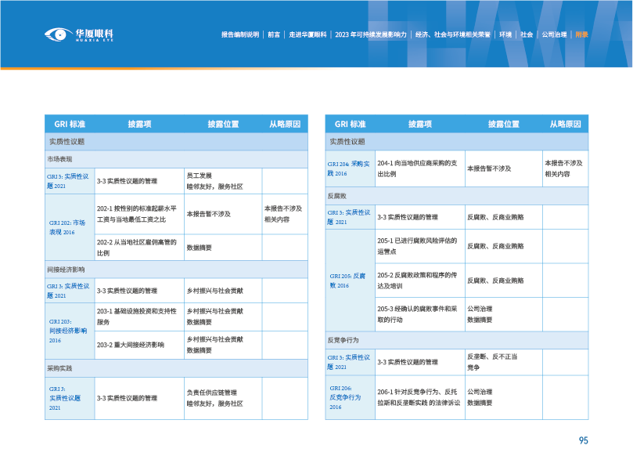Open the 走进华厦眼科 section
Screen dimensions: 633x467
pyautogui.click(x=308, y=34)
